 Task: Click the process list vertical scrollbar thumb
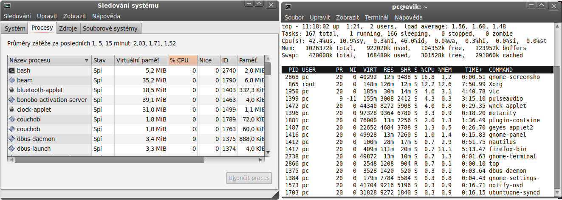coord(268,68)
